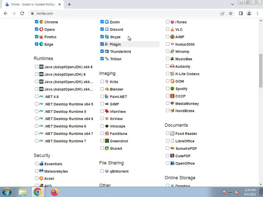The image size is (263, 197).
Task: Select the Ninite browser tab
Action: pos(33,4)
